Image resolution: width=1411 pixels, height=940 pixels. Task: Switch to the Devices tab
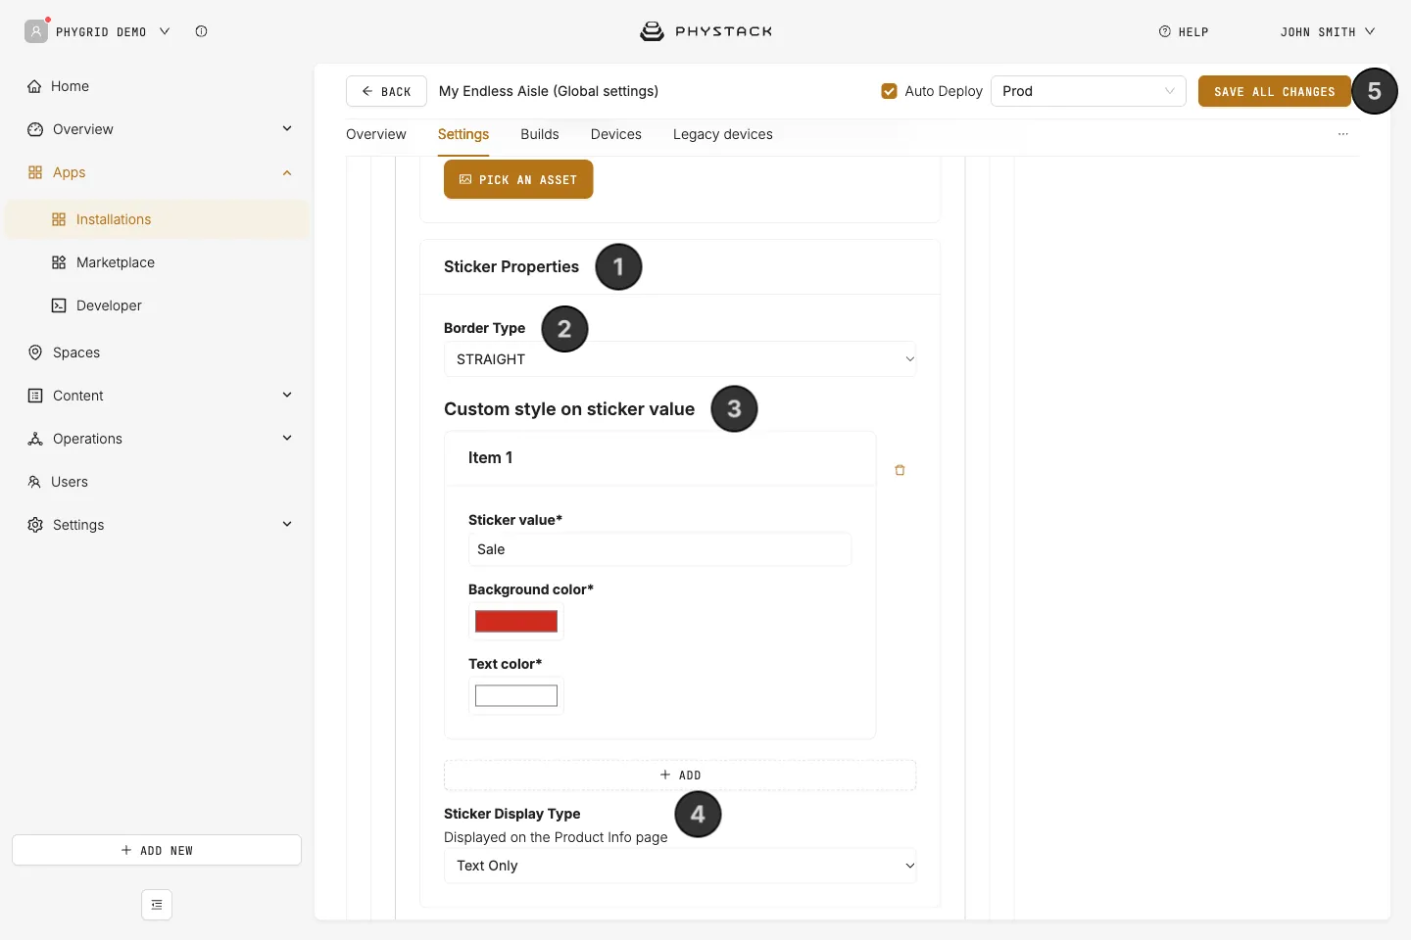coord(616,134)
